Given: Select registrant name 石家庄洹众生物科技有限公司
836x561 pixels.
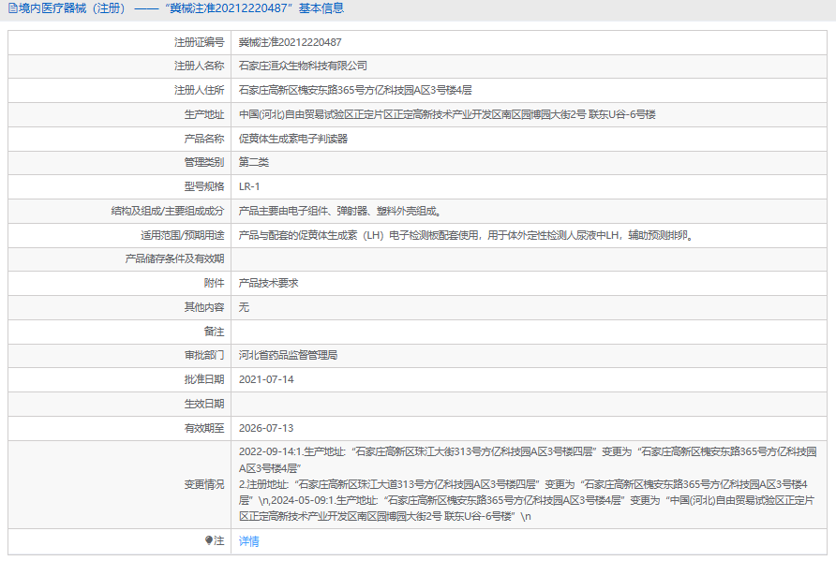Looking at the screenshot, I should [303, 66].
